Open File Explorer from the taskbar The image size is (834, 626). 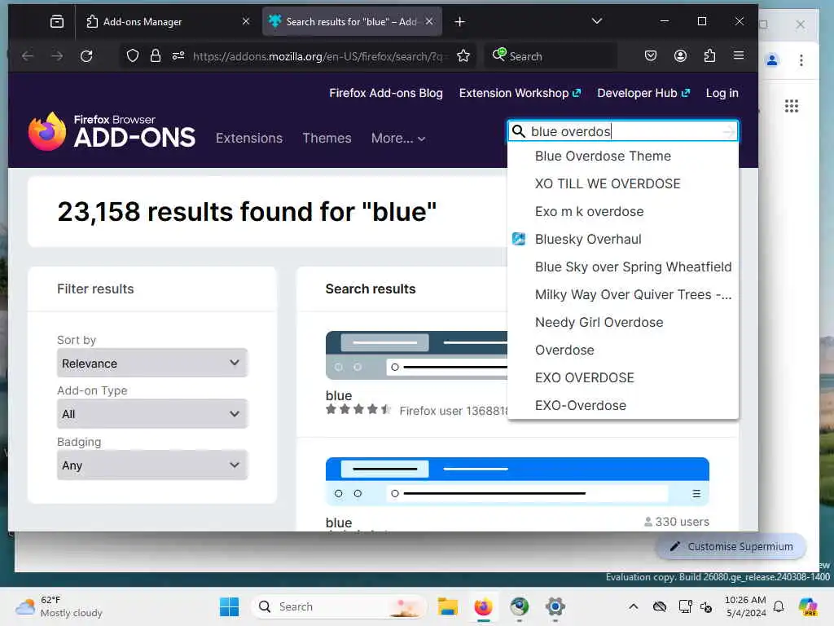pyautogui.click(x=448, y=606)
